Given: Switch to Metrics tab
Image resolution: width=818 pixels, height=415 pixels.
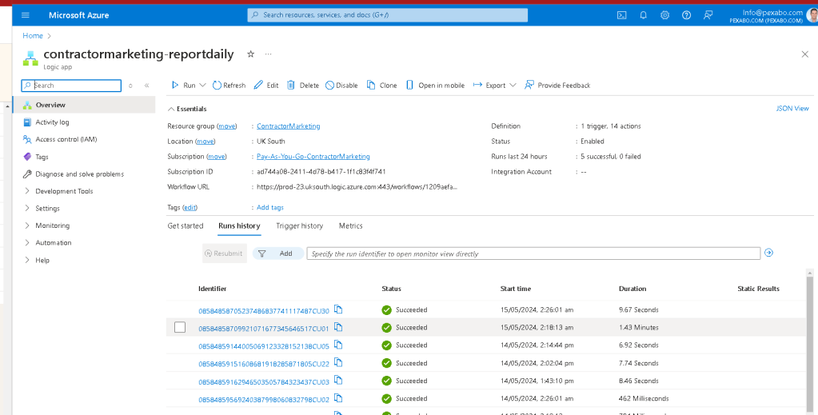Looking at the screenshot, I should [x=350, y=226].
